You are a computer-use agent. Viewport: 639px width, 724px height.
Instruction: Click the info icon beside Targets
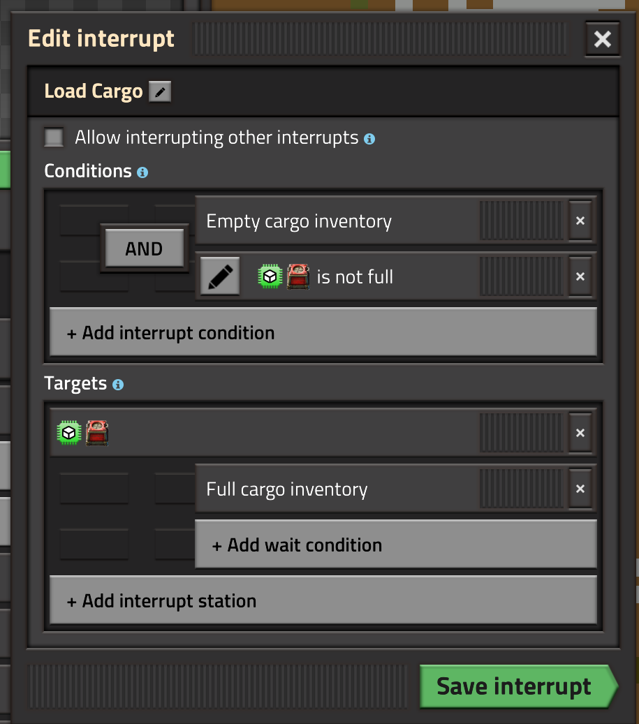point(118,385)
